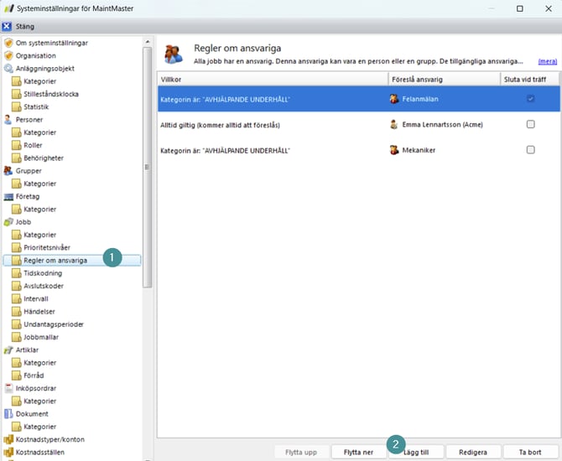This screenshot has height=461, width=562.
Task: Select the Mekaniker row's Kategorin condition text
Action: (225, 151)
